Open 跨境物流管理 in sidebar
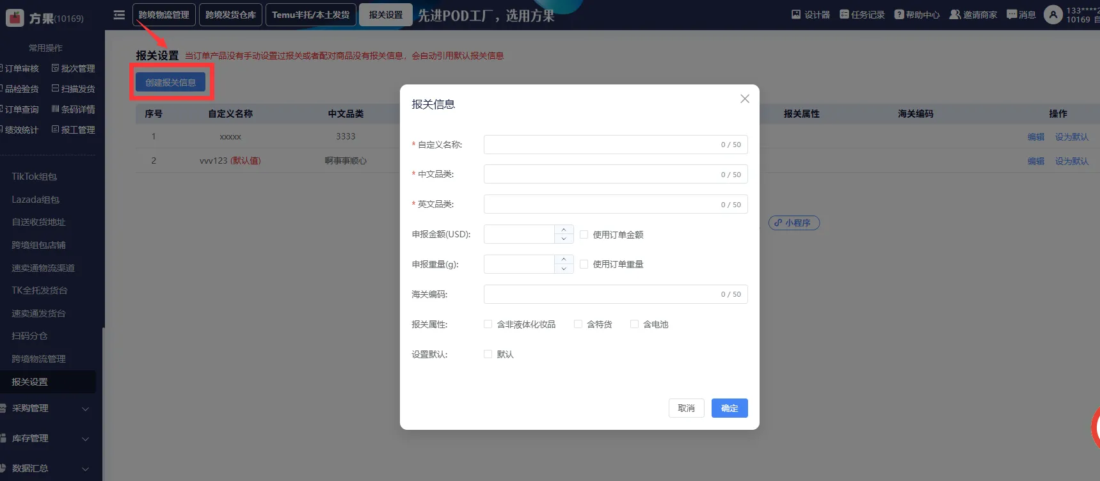The width and height of the screenshot is (1100, 481). (38, 359)
